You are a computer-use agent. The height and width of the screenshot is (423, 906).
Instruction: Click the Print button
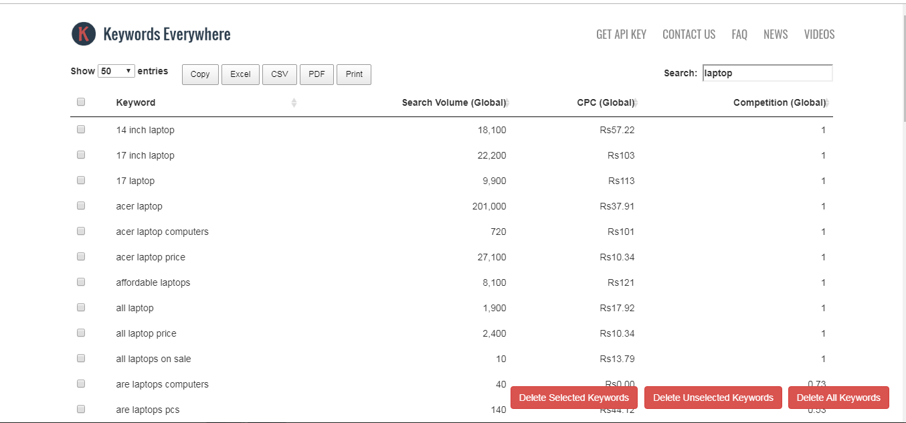(354, 74)
